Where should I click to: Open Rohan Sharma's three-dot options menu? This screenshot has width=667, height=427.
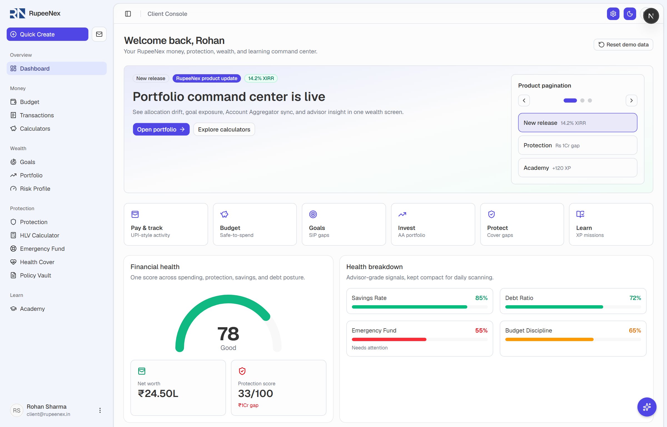tap(100, 410)
